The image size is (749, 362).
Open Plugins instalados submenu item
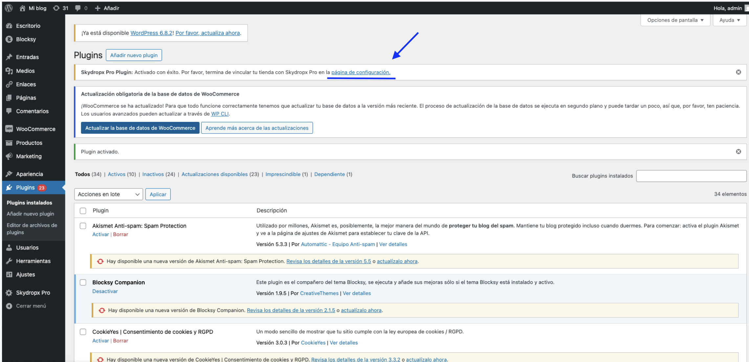click(x=30, y=202)
